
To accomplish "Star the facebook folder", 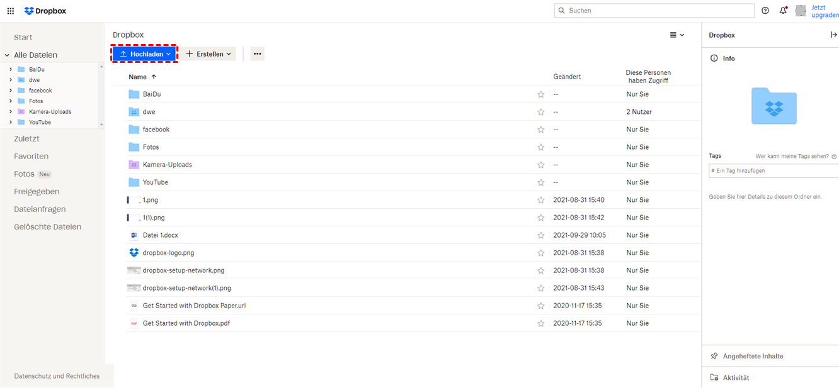I will click(x=540, y=130).
